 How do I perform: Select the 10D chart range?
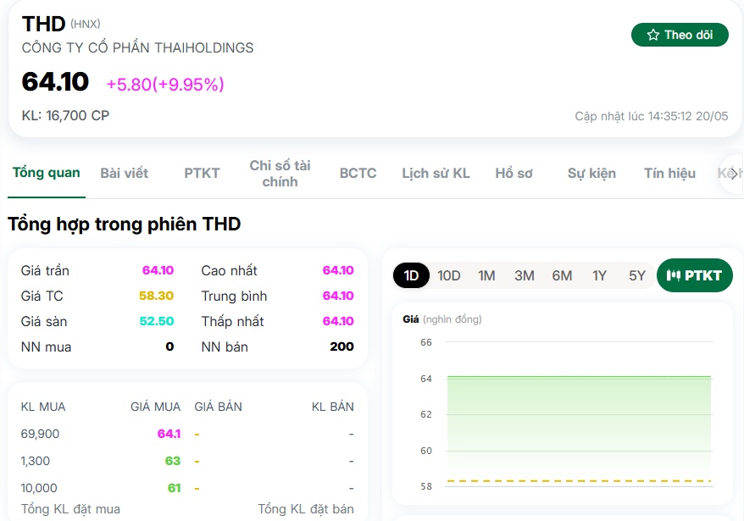(449, 275)
